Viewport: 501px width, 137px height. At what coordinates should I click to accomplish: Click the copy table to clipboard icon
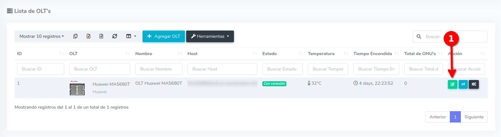pos(75,36)
